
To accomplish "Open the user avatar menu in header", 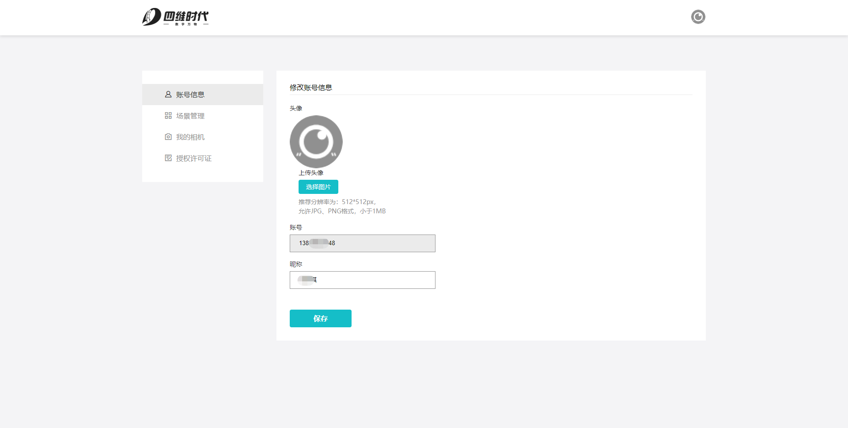I will pyautogui.click(x=698, y=17).
